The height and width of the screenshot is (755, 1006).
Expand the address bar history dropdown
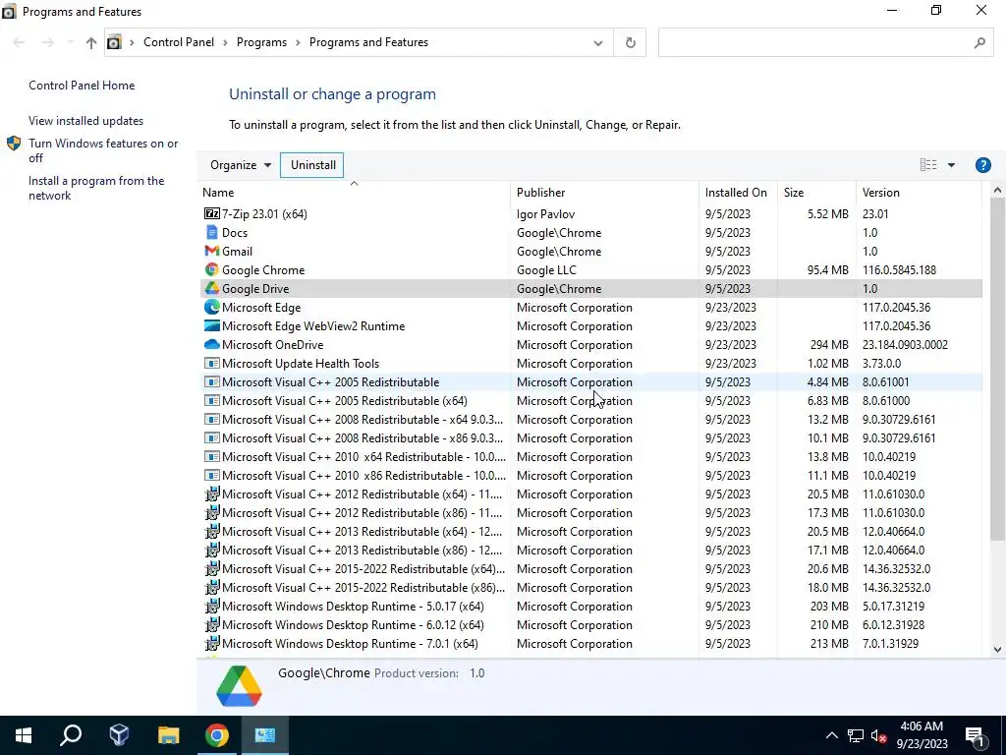[x=598, y=42]
